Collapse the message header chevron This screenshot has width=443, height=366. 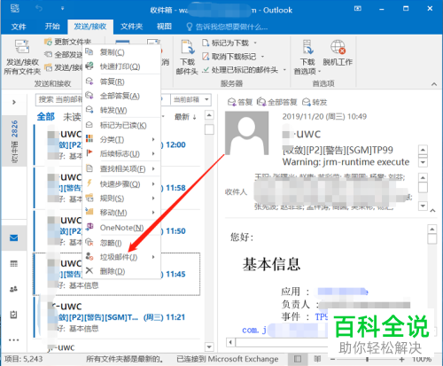432,210
